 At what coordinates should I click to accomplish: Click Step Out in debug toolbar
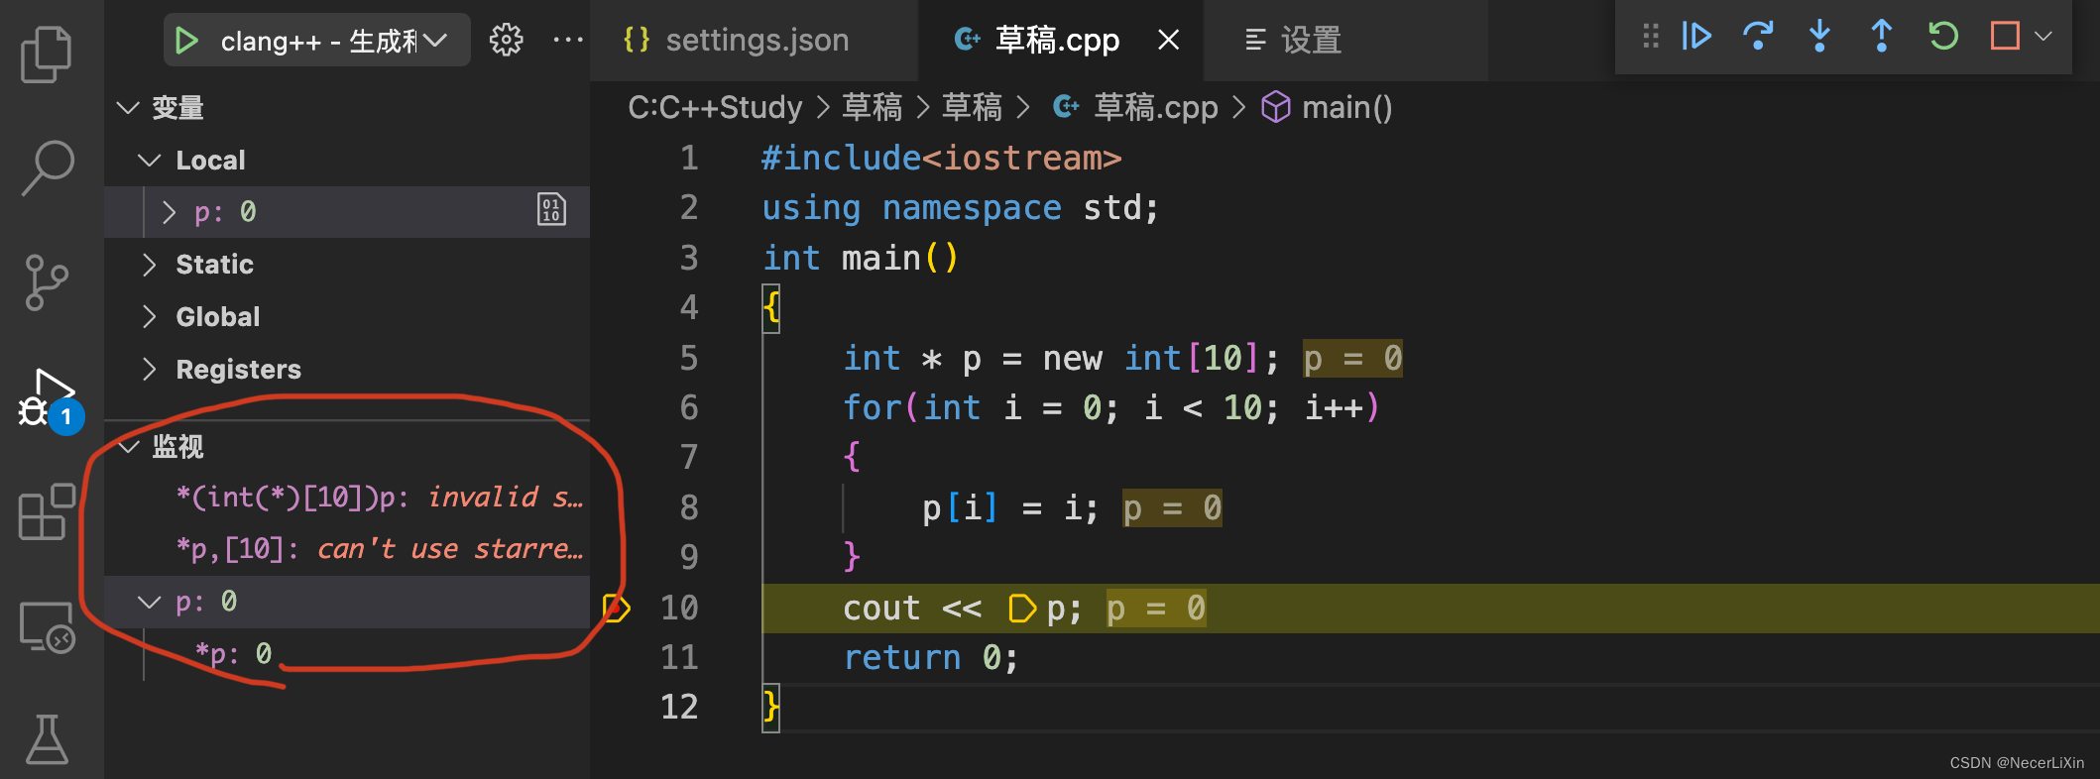tap(1881, 37)
